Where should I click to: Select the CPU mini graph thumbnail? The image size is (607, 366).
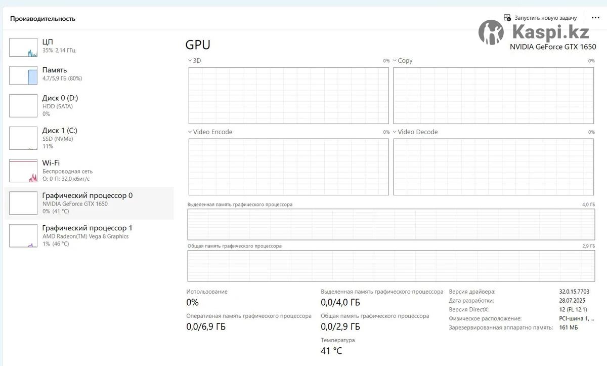pyautogui.click(x=23, y=47)
